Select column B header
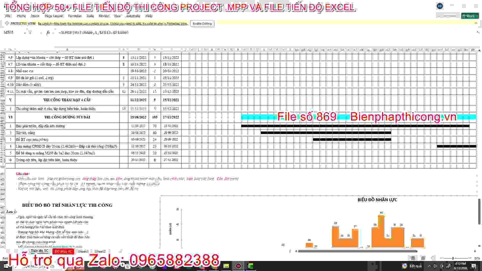This screenshot has height=271, width=482. pos(67,50)
